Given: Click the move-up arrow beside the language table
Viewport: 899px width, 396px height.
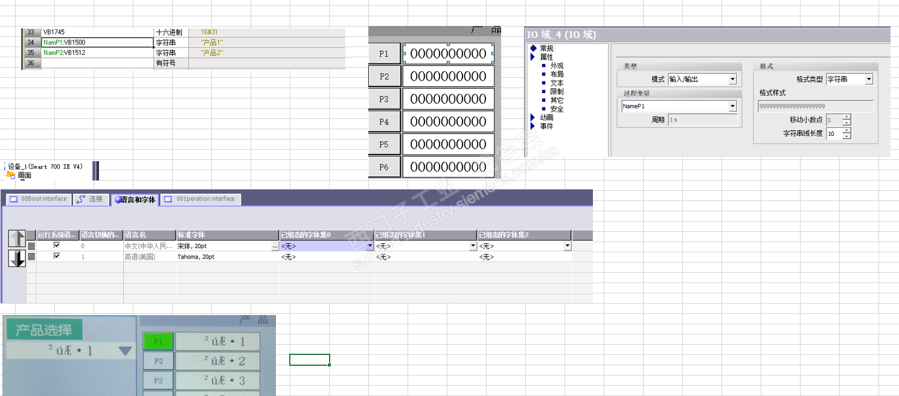Looking at the screenshot, I should coord(17,238).
